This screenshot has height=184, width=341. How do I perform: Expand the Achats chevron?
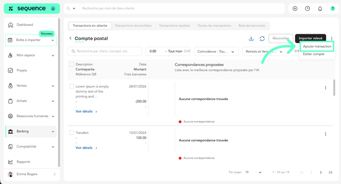coord(53,101)
